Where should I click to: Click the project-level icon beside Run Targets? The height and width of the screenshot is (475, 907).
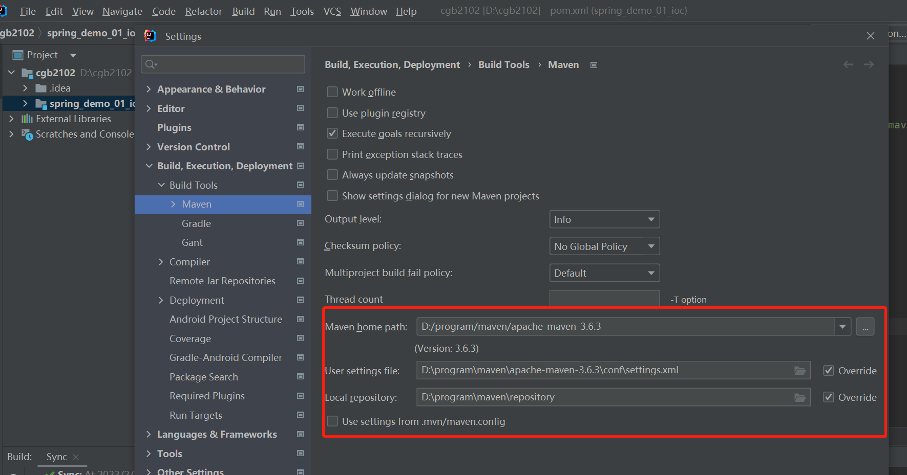tap(300, 415)
